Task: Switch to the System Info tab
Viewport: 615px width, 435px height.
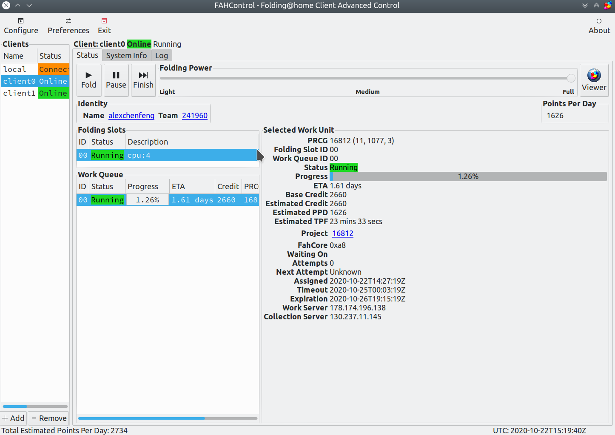Action: tap(126, 56)
